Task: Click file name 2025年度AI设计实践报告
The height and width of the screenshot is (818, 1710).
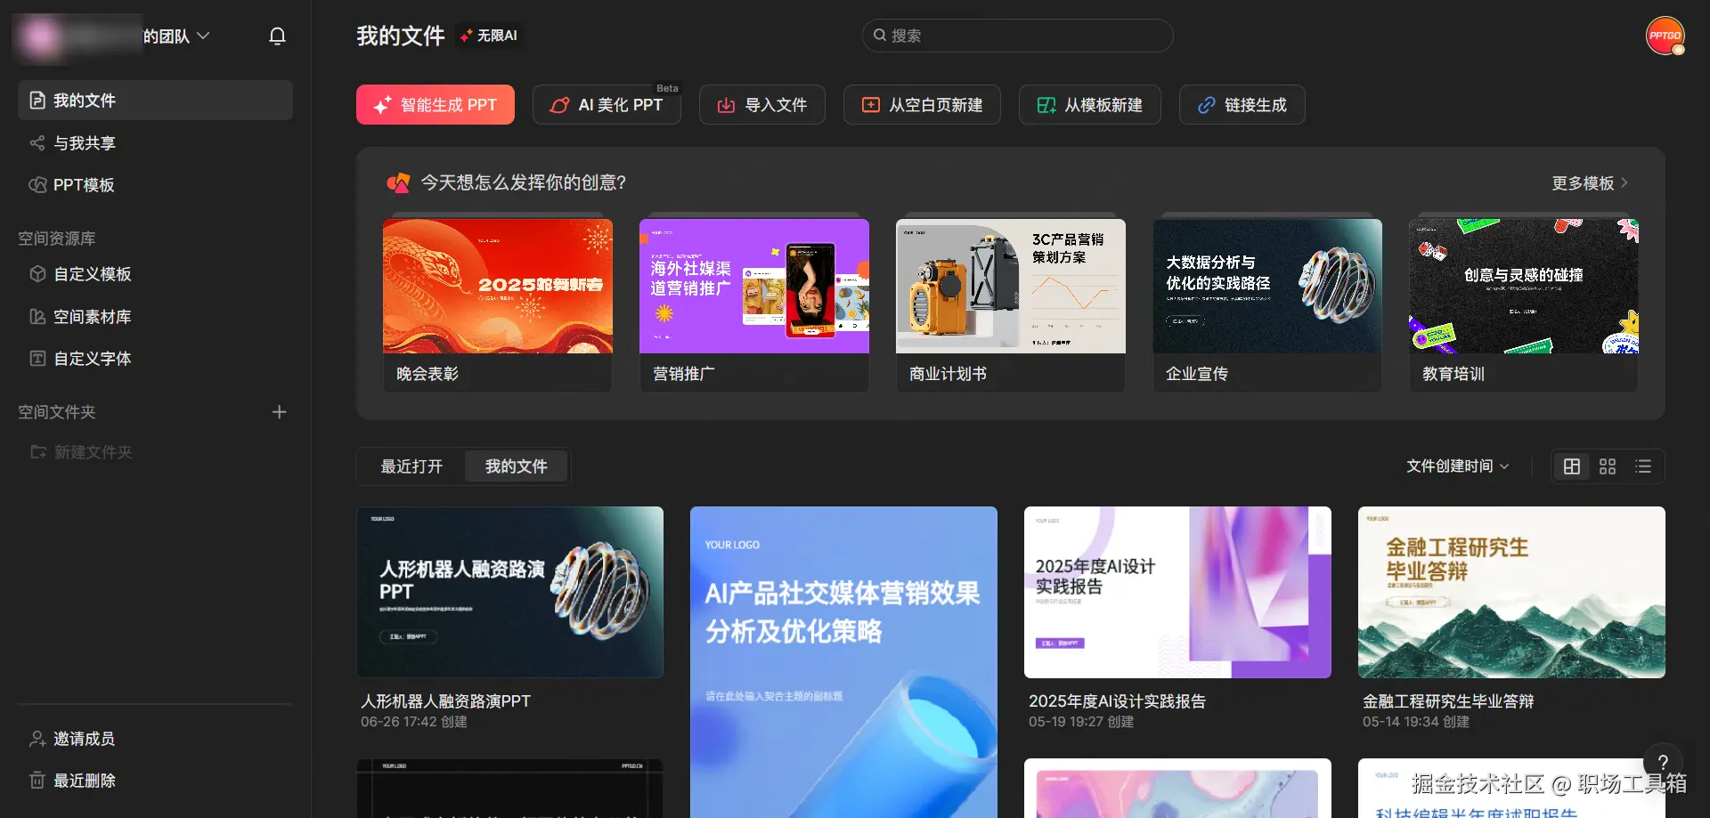Action: [1117, 701]
